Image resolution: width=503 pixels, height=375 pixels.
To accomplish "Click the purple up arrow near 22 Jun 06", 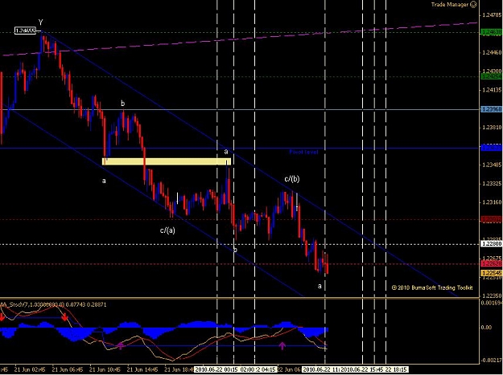I will (x=282, y=345).
